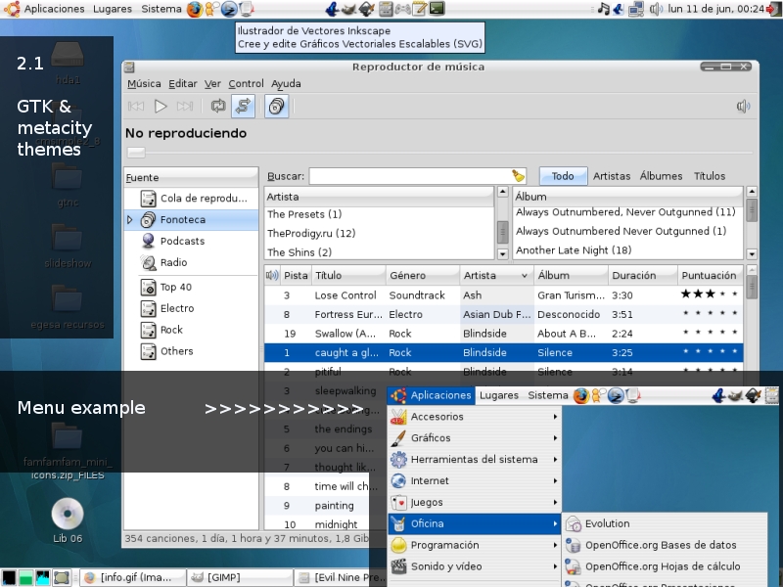The height and width of the screenshot is (587, 783).
Task: Select artist TheProdigy.ru (12)
Action: (380, 234)
